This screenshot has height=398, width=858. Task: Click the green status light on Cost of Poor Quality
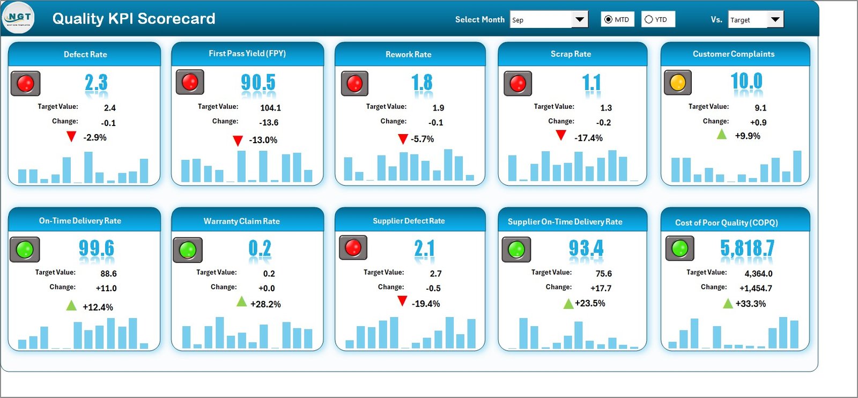click(x=679, y=248)
